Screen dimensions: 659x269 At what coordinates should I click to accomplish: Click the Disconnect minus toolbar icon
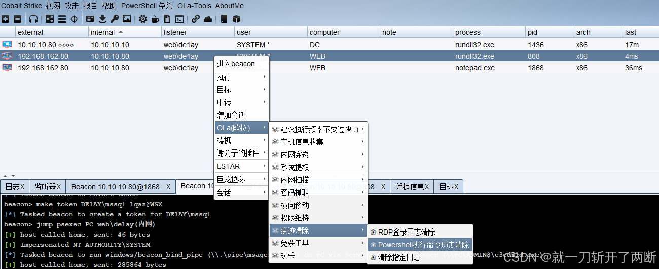(x=17, y=19)
